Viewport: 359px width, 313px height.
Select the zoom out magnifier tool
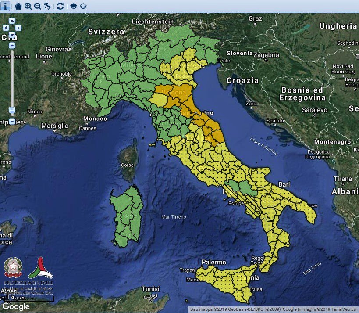click(x=38, y=6)
